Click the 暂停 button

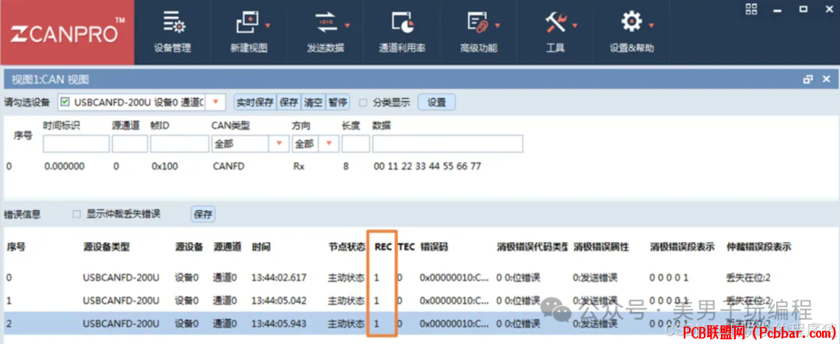click(x=337, y=102)
